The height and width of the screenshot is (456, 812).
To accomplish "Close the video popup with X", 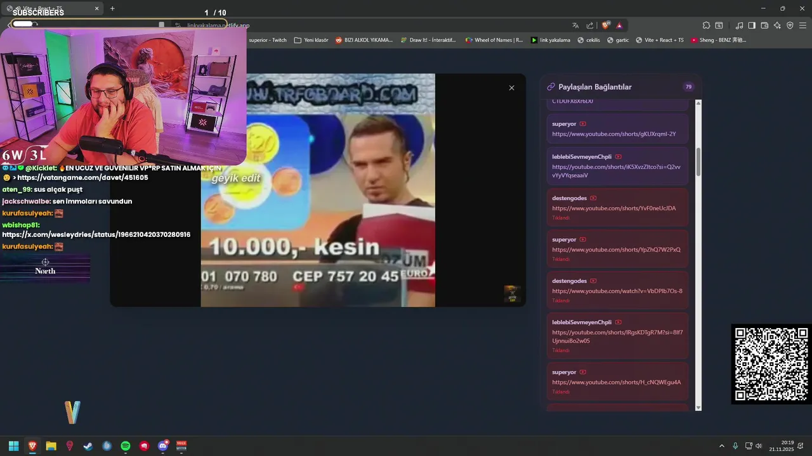I will (511, 88).
